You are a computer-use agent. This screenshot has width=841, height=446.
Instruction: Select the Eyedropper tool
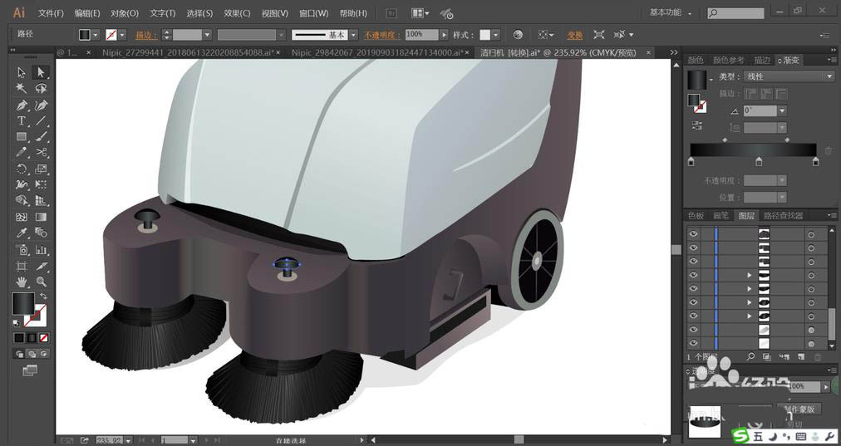coord(21,233)
